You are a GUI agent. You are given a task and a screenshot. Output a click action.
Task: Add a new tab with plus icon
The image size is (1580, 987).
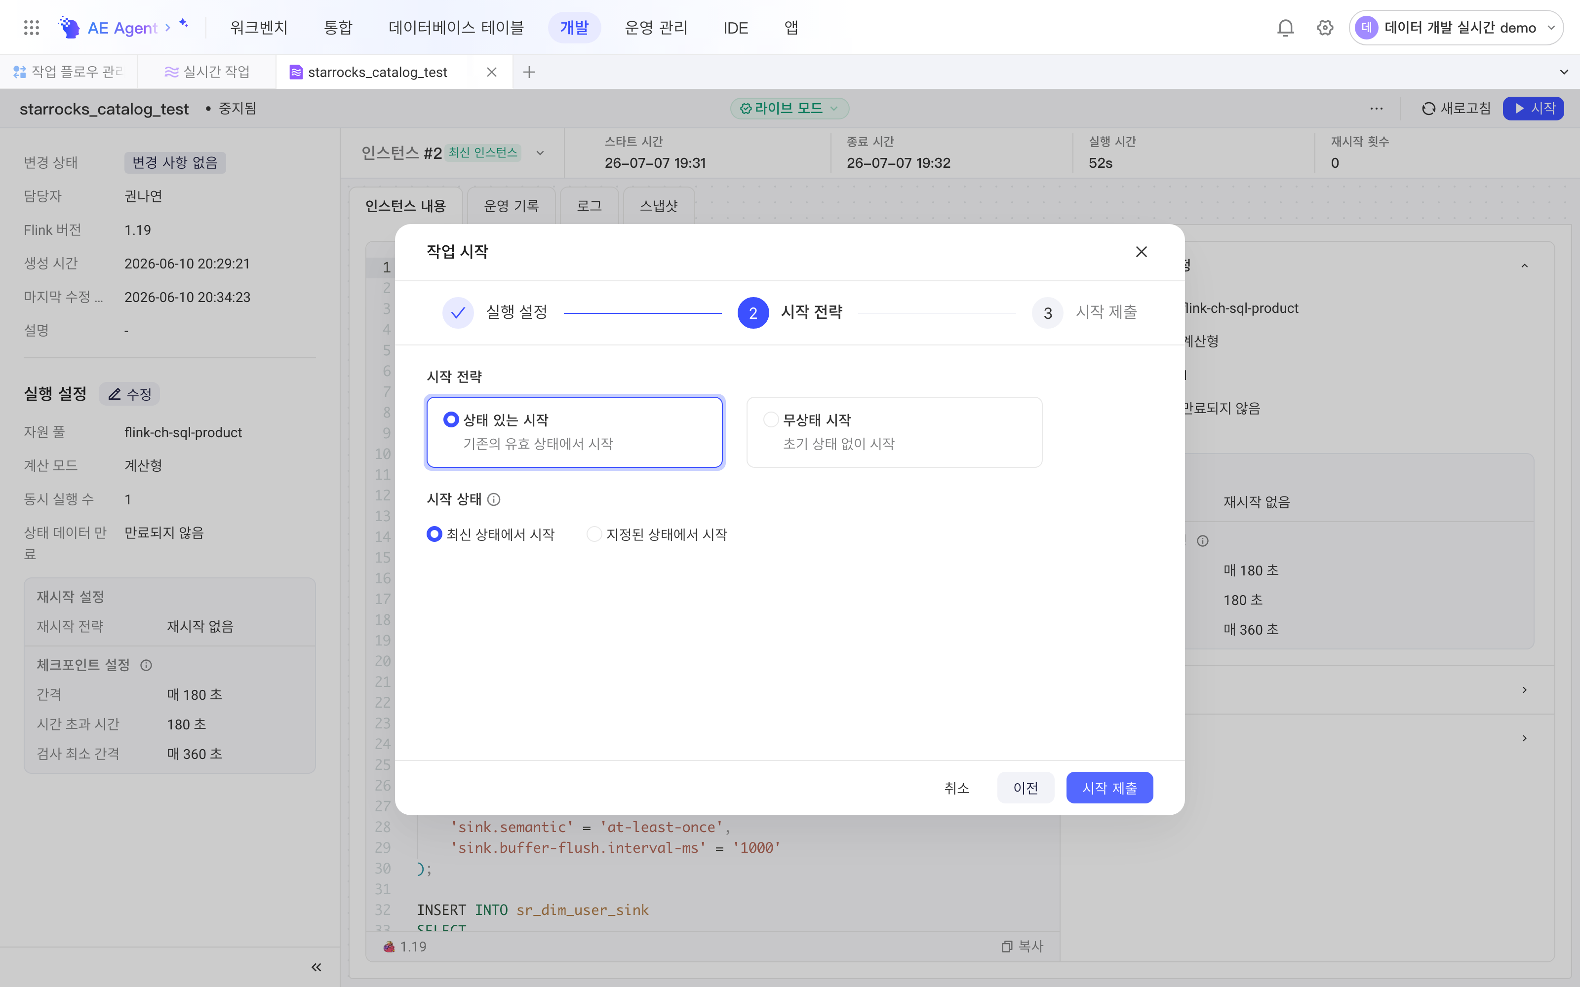pyautogui.click(x=529, y=72)
